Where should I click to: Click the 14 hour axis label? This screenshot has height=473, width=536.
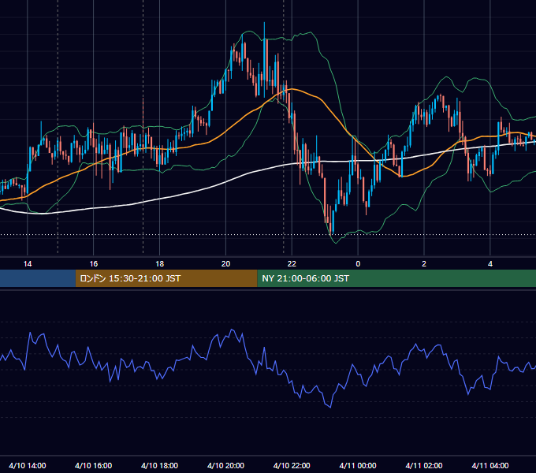28,264
